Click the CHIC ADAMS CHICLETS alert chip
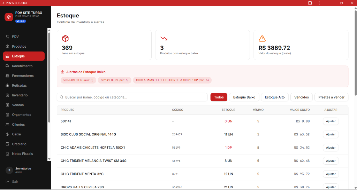The height and width of the screenshot is (190, 357). point(172,80)
